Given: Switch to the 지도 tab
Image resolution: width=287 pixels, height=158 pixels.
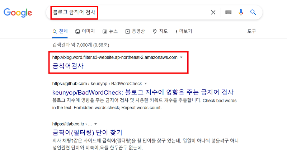Looking at the screenshot, I should [x=160, y=31].
